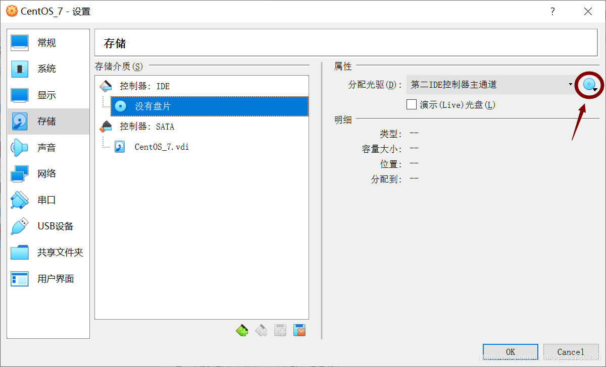The image size is (606, 367).
Task: Click the 分配光驱(D) label
Action: click(x=375, y=85)
